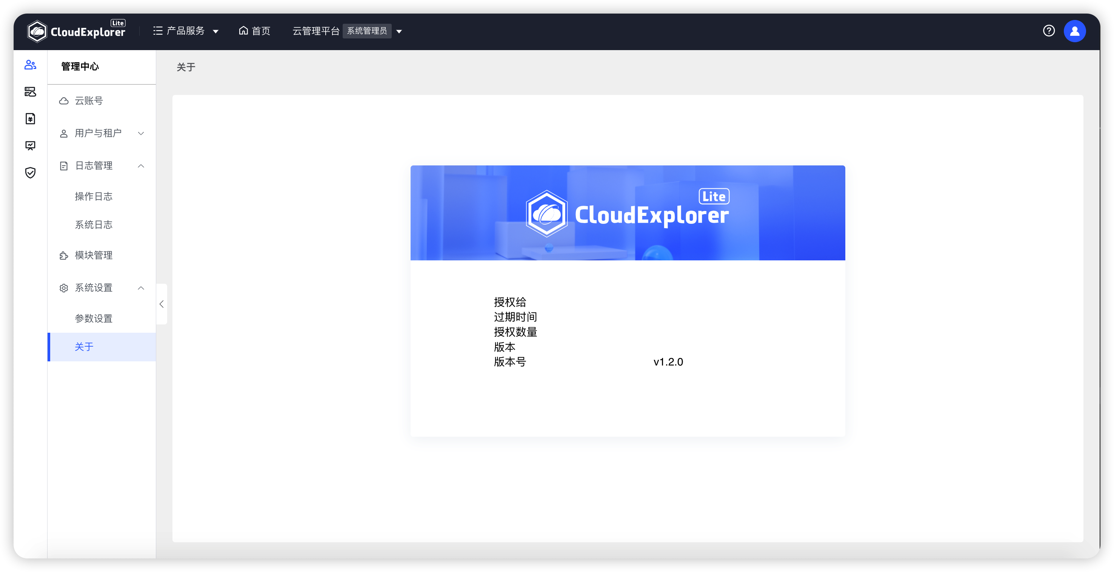1114x572 pixels.
Task: Open the cloud server module icon in rail
Action: pos(30,92)
